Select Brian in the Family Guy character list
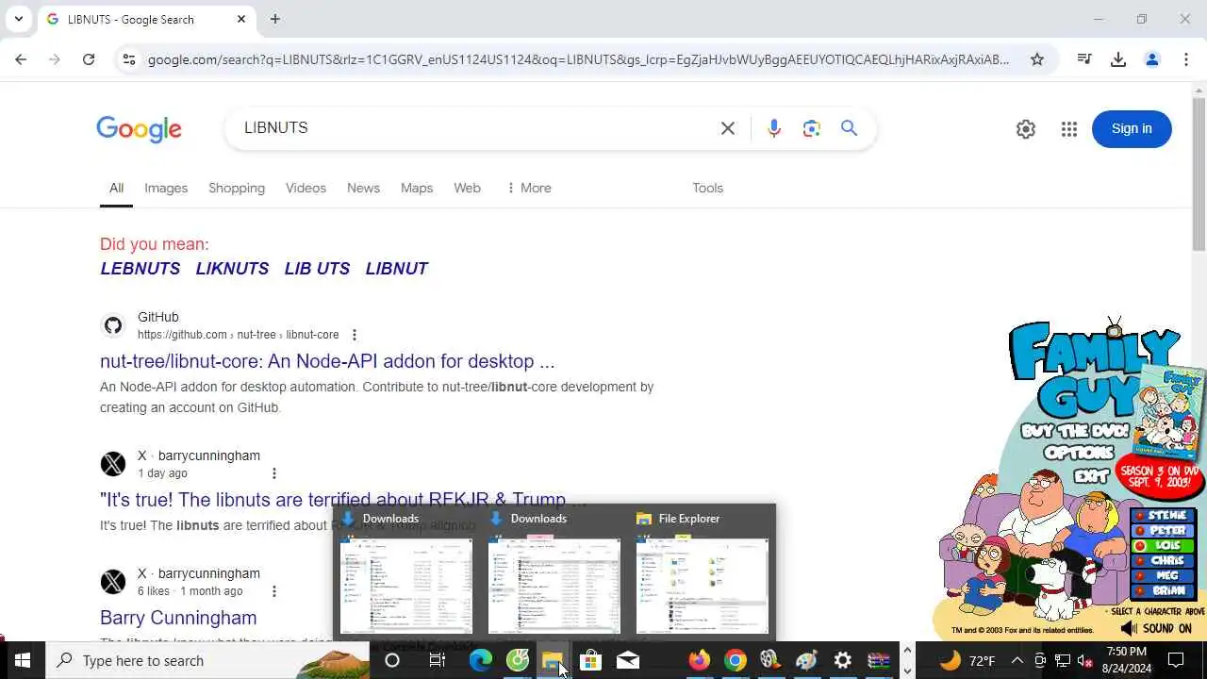1207x679 pixels. pyautogui.click(x=1165, y=591)
